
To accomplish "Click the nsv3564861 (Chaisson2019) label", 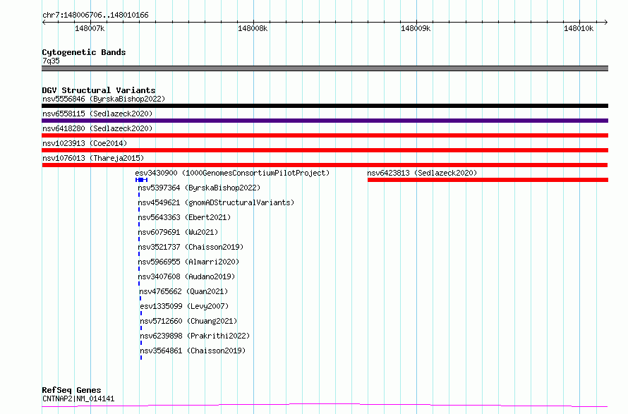I will click(x=193, y=351).
